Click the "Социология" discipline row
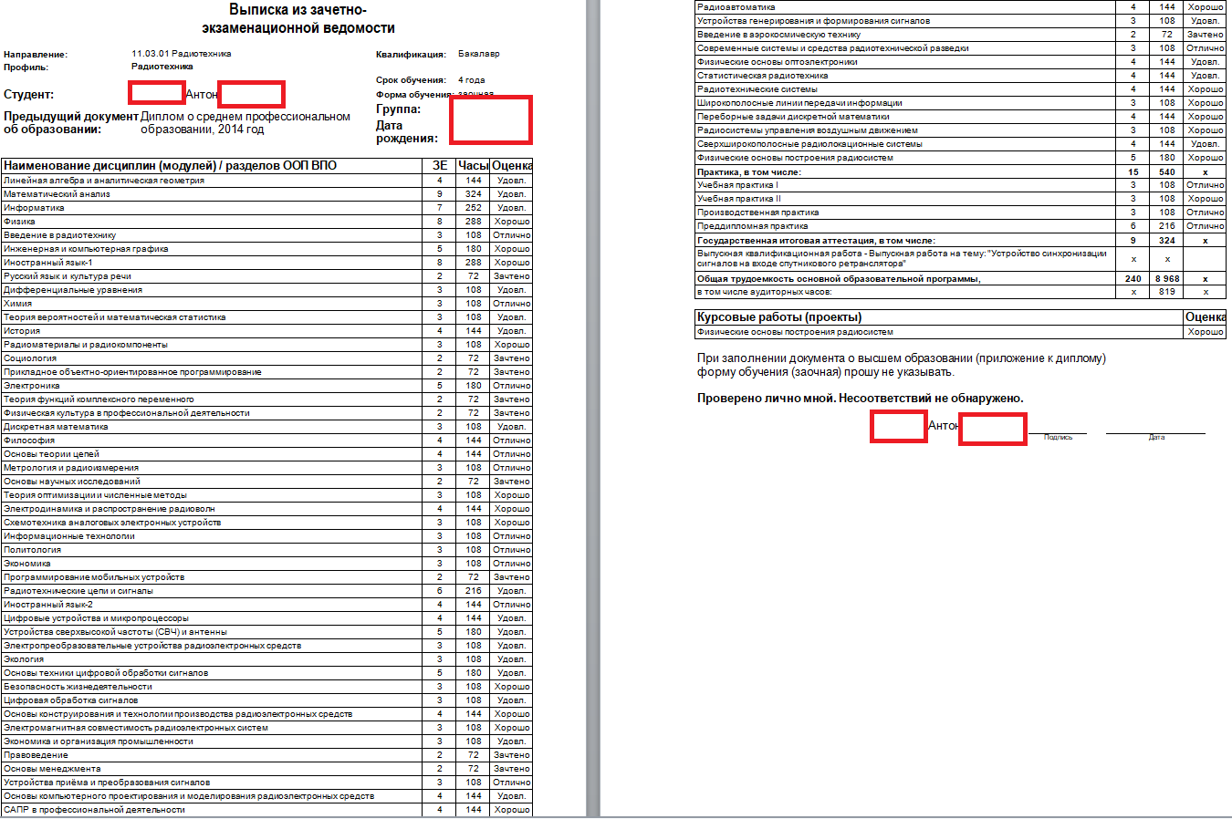 266,358
